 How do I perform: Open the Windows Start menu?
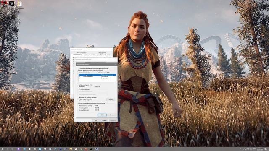[x=3, y=149]
